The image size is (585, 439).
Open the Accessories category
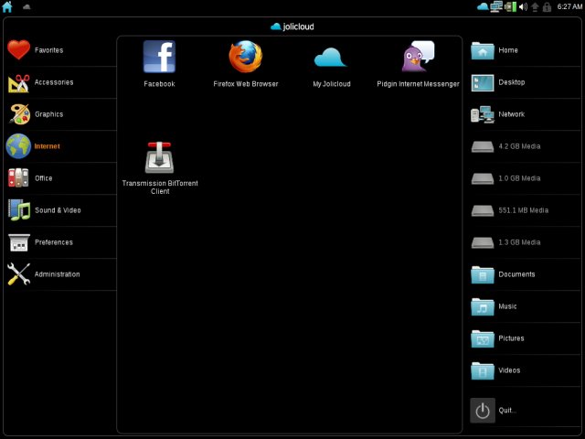click(61, 82)
